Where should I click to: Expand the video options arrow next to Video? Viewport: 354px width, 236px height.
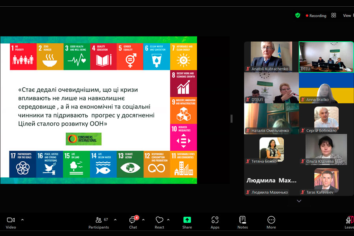(x=22, y=219)
